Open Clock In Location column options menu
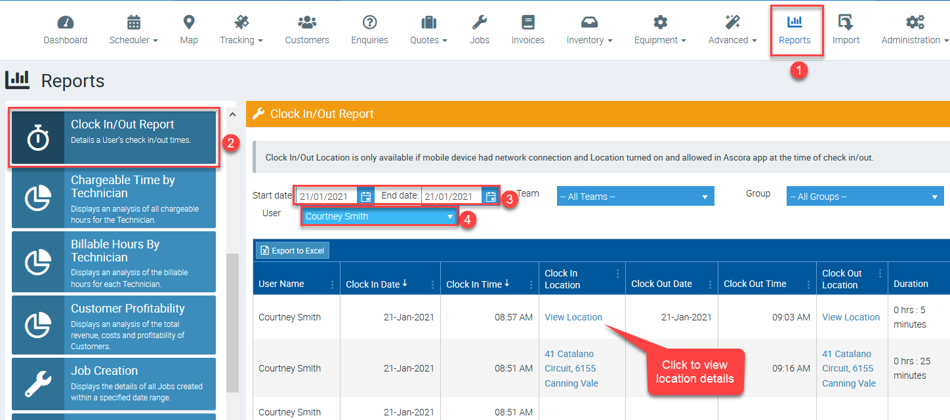This screenshot has height=420, width=950. [x=617, y=274]
